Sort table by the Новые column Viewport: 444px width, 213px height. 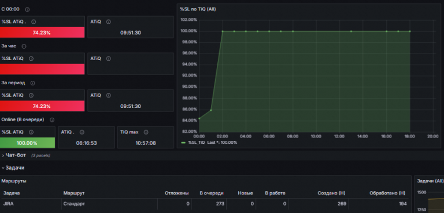(x=245, y=193)
